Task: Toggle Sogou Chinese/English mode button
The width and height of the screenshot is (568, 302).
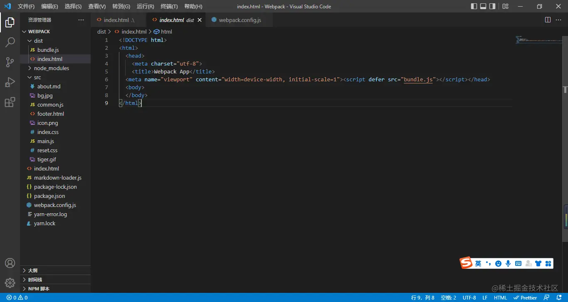Action: coord(478,263)
